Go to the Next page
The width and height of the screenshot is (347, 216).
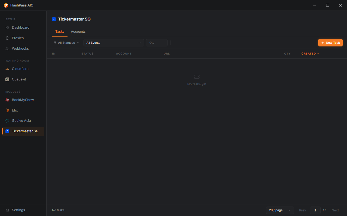click(335, 210)
